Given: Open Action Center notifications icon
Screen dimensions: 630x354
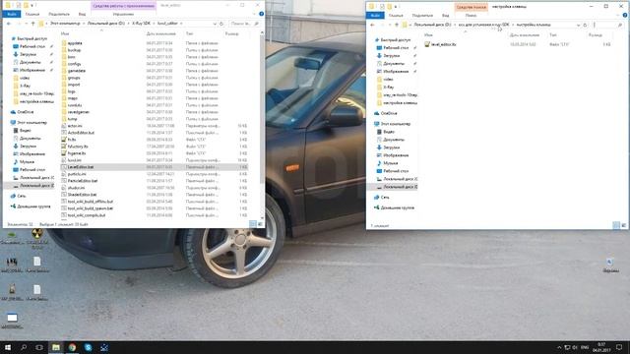Looking at the screenshot, I should 619,347.
